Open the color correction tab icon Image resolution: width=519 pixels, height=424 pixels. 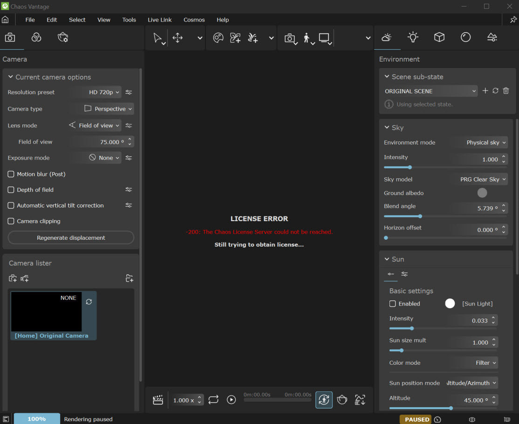pyautogui.click(x=36, y=37)
